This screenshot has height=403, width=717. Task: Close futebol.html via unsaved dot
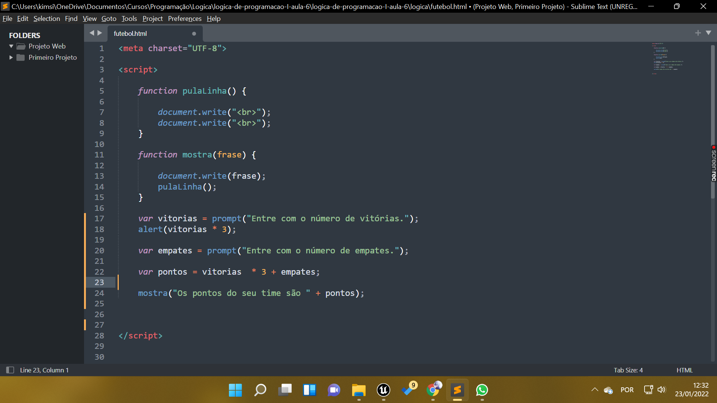194,34
